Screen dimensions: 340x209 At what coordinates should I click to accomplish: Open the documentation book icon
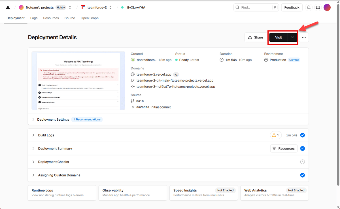pos(318,7)
